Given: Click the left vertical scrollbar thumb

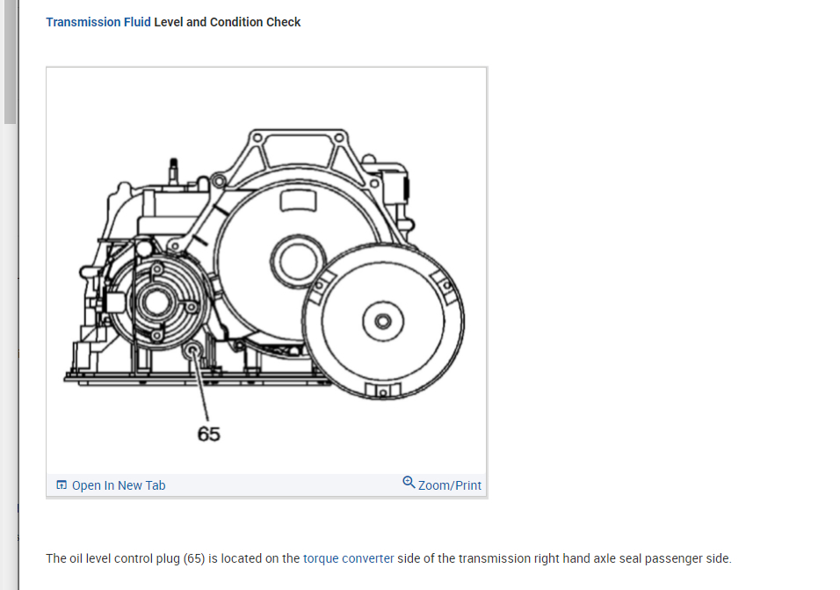Looking at the screenshot, I should (x=10, y=62).
